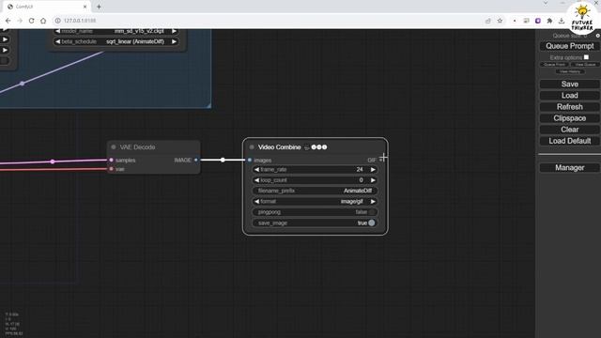Click the GIF output socket of Video Combine

coord(380,160)
